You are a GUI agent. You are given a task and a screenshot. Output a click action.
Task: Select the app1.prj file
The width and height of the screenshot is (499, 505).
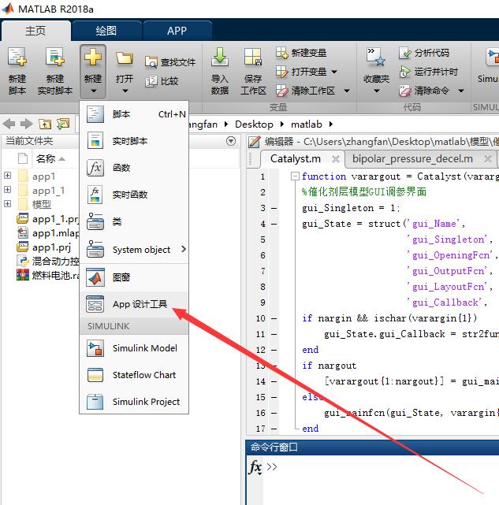tap(44, 247)
